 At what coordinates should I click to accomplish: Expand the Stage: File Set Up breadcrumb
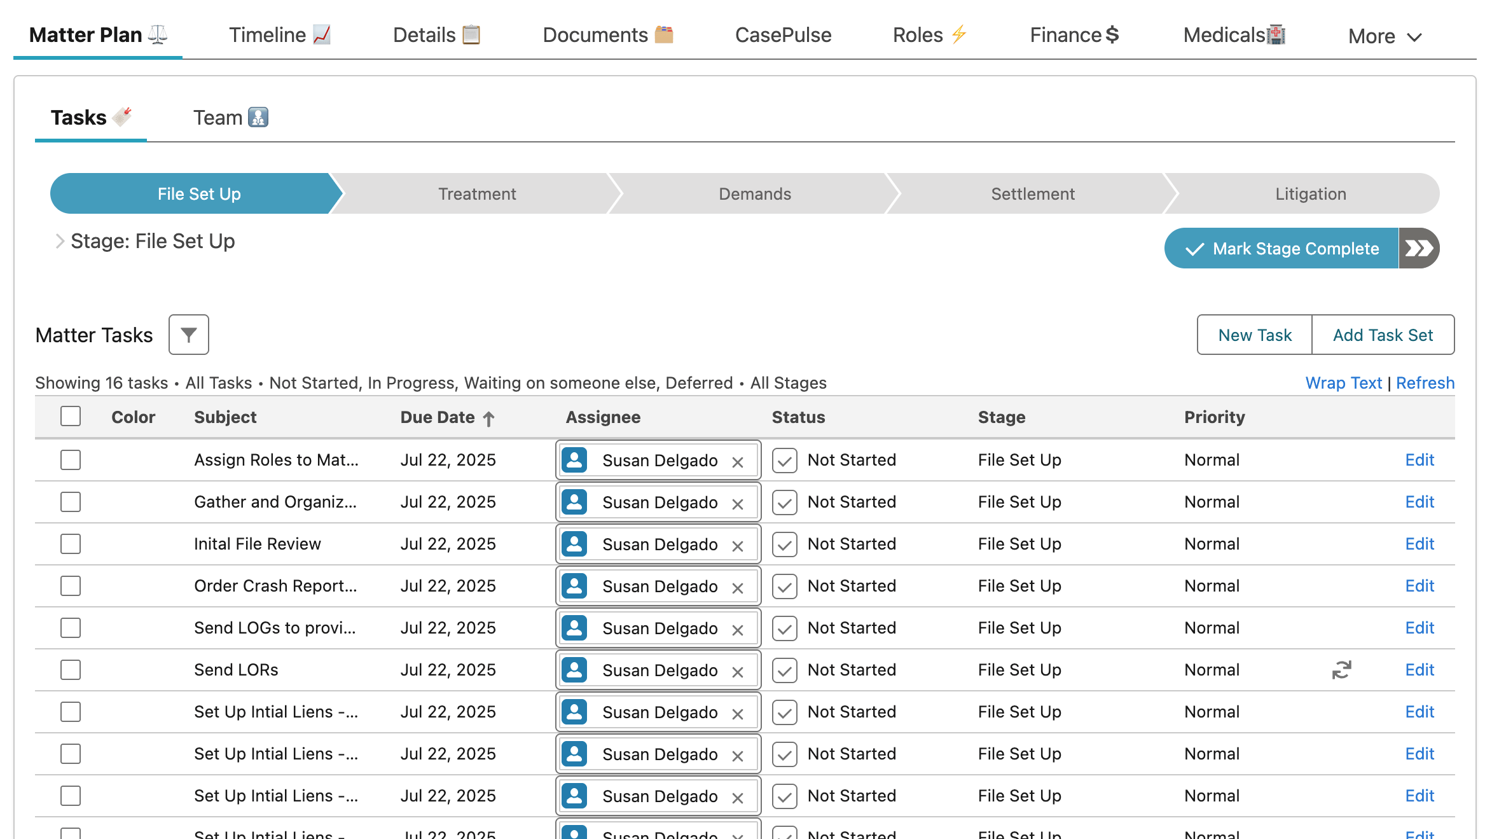(x=59, y=240)
